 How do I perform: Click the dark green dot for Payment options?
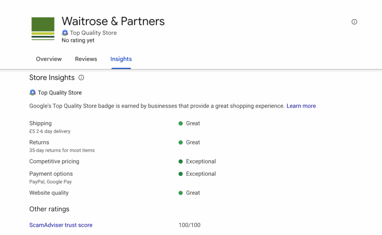click(x=181, y=174)
